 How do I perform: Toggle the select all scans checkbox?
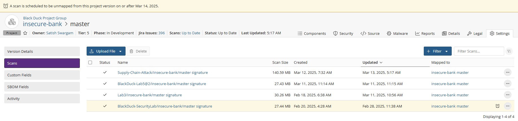pos(90,63)
